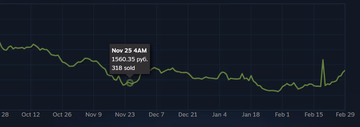Click the Feb 1 axis label
Screen dimensions: 360x127
[282, 114]
